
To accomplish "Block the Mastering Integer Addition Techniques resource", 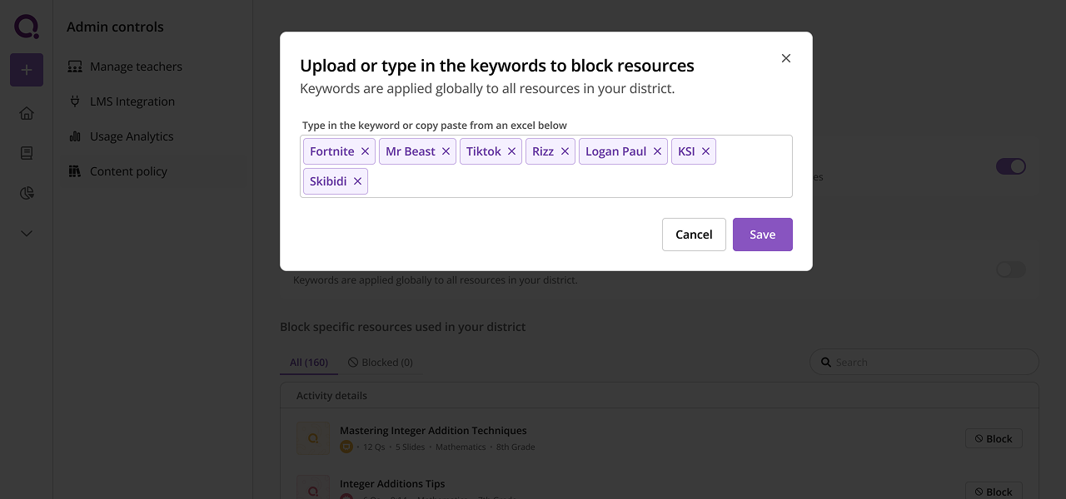I will tap(993, 438).
